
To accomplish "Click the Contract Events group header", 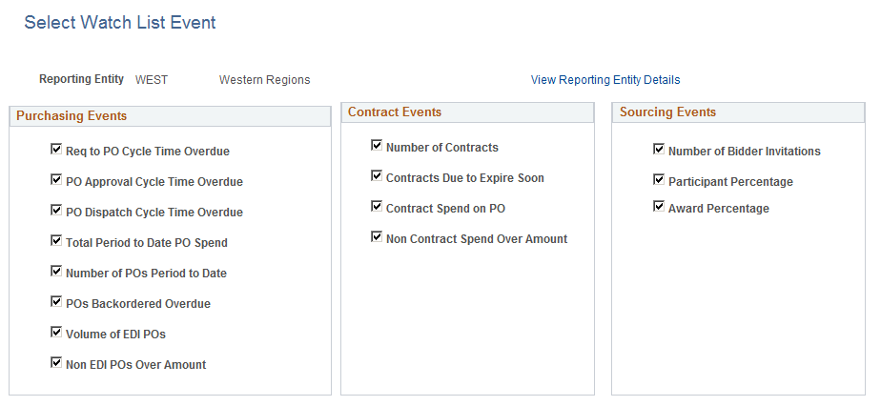I will click(394, 112).
